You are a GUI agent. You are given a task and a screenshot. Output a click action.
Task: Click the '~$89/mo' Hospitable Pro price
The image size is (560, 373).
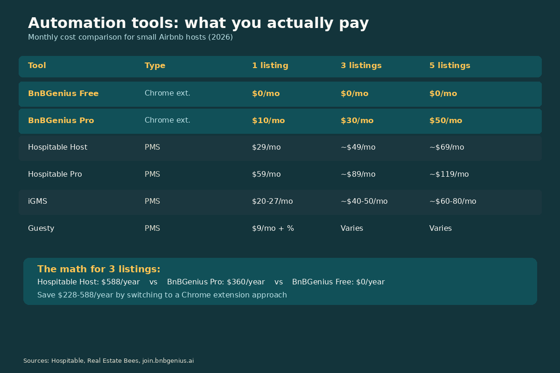click(x=358, y=174)
